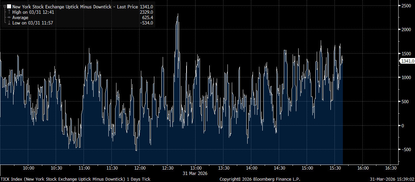The height and width of the screenshot is (182, 415).
Task: Click the timestamp in bottom right corner
Action: pos(392,179)
